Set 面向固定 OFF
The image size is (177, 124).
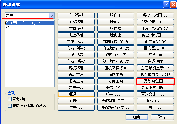pyautogui.click(x=155, y=48)
